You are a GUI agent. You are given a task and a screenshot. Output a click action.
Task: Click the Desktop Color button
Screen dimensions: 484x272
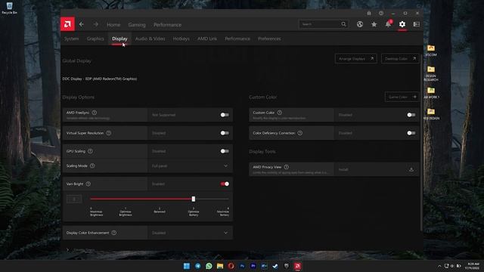click(x=400, y=59)
